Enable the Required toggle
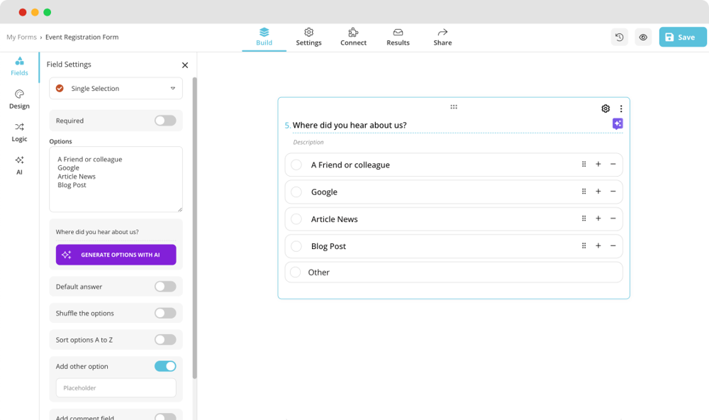Image resolution: width=709 pixels, height=420 pixels. pos(165,121)
